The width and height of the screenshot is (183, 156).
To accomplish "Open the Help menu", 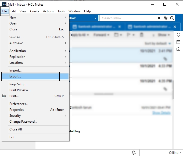I will click(x=87, y=11).
